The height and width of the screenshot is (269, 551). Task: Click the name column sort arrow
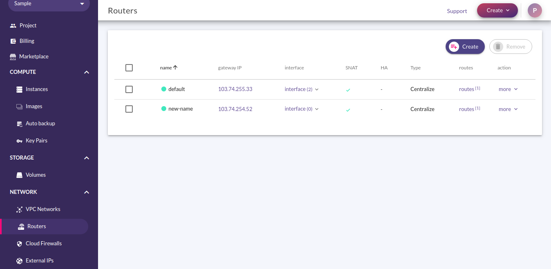[x=175, y=67]
